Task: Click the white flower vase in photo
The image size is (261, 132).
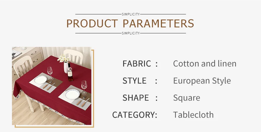Action: (x=66, y=67)
